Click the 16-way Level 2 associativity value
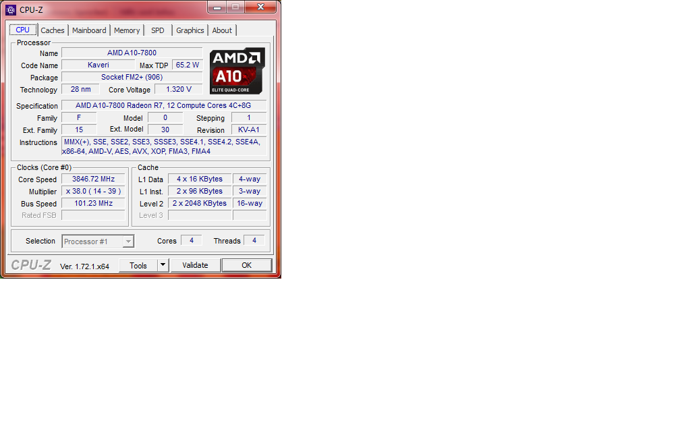The image size is (680, 425). tap(250, 204)
